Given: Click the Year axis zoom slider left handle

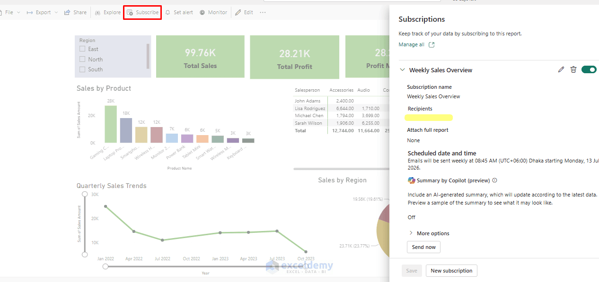Looking at the screenshot, I should click(x=106, y=266).
